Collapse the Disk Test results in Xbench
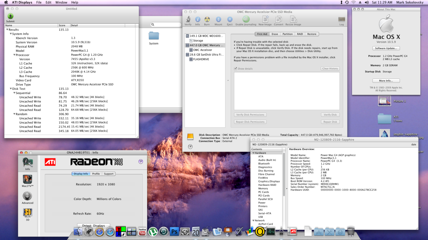This screenshot has height=240, width=428. (x=11, y=88)
